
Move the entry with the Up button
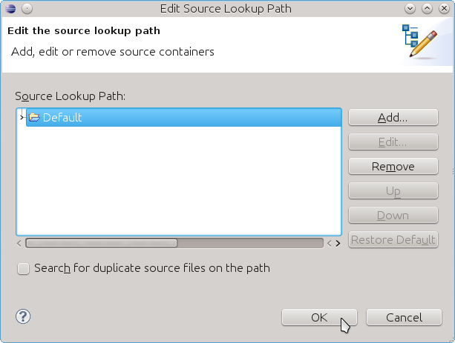pyautogui.click(x=393, y=191)
